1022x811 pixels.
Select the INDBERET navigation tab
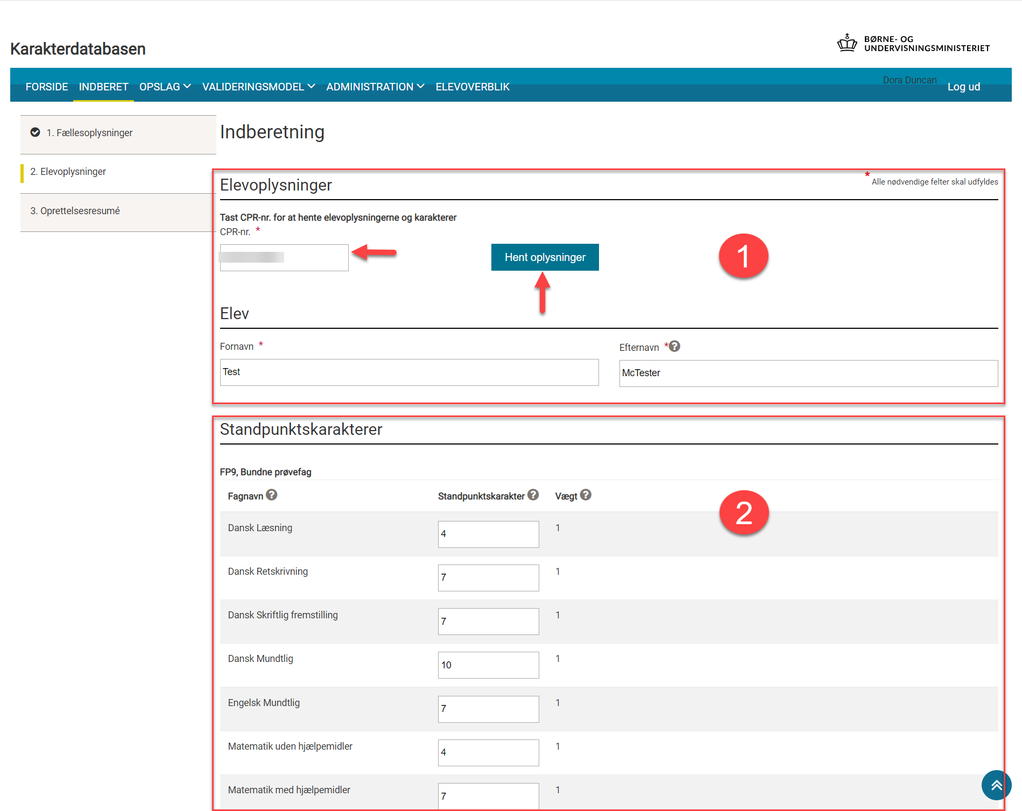pos(103,87)
